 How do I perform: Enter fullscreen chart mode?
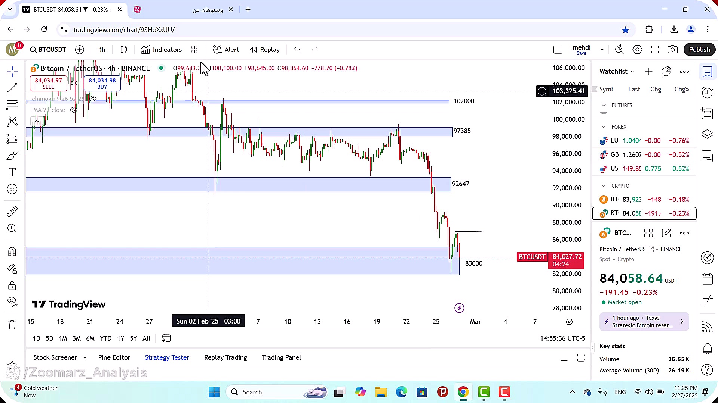pos(655,50)
